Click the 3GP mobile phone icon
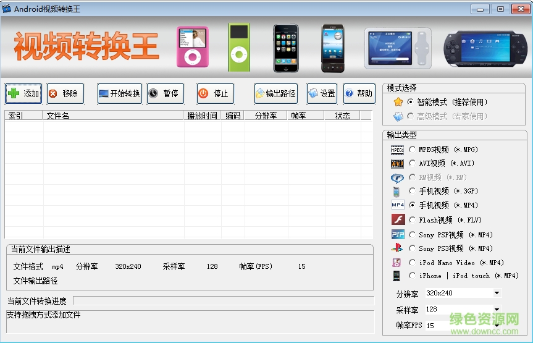 [x=397, y=192]
